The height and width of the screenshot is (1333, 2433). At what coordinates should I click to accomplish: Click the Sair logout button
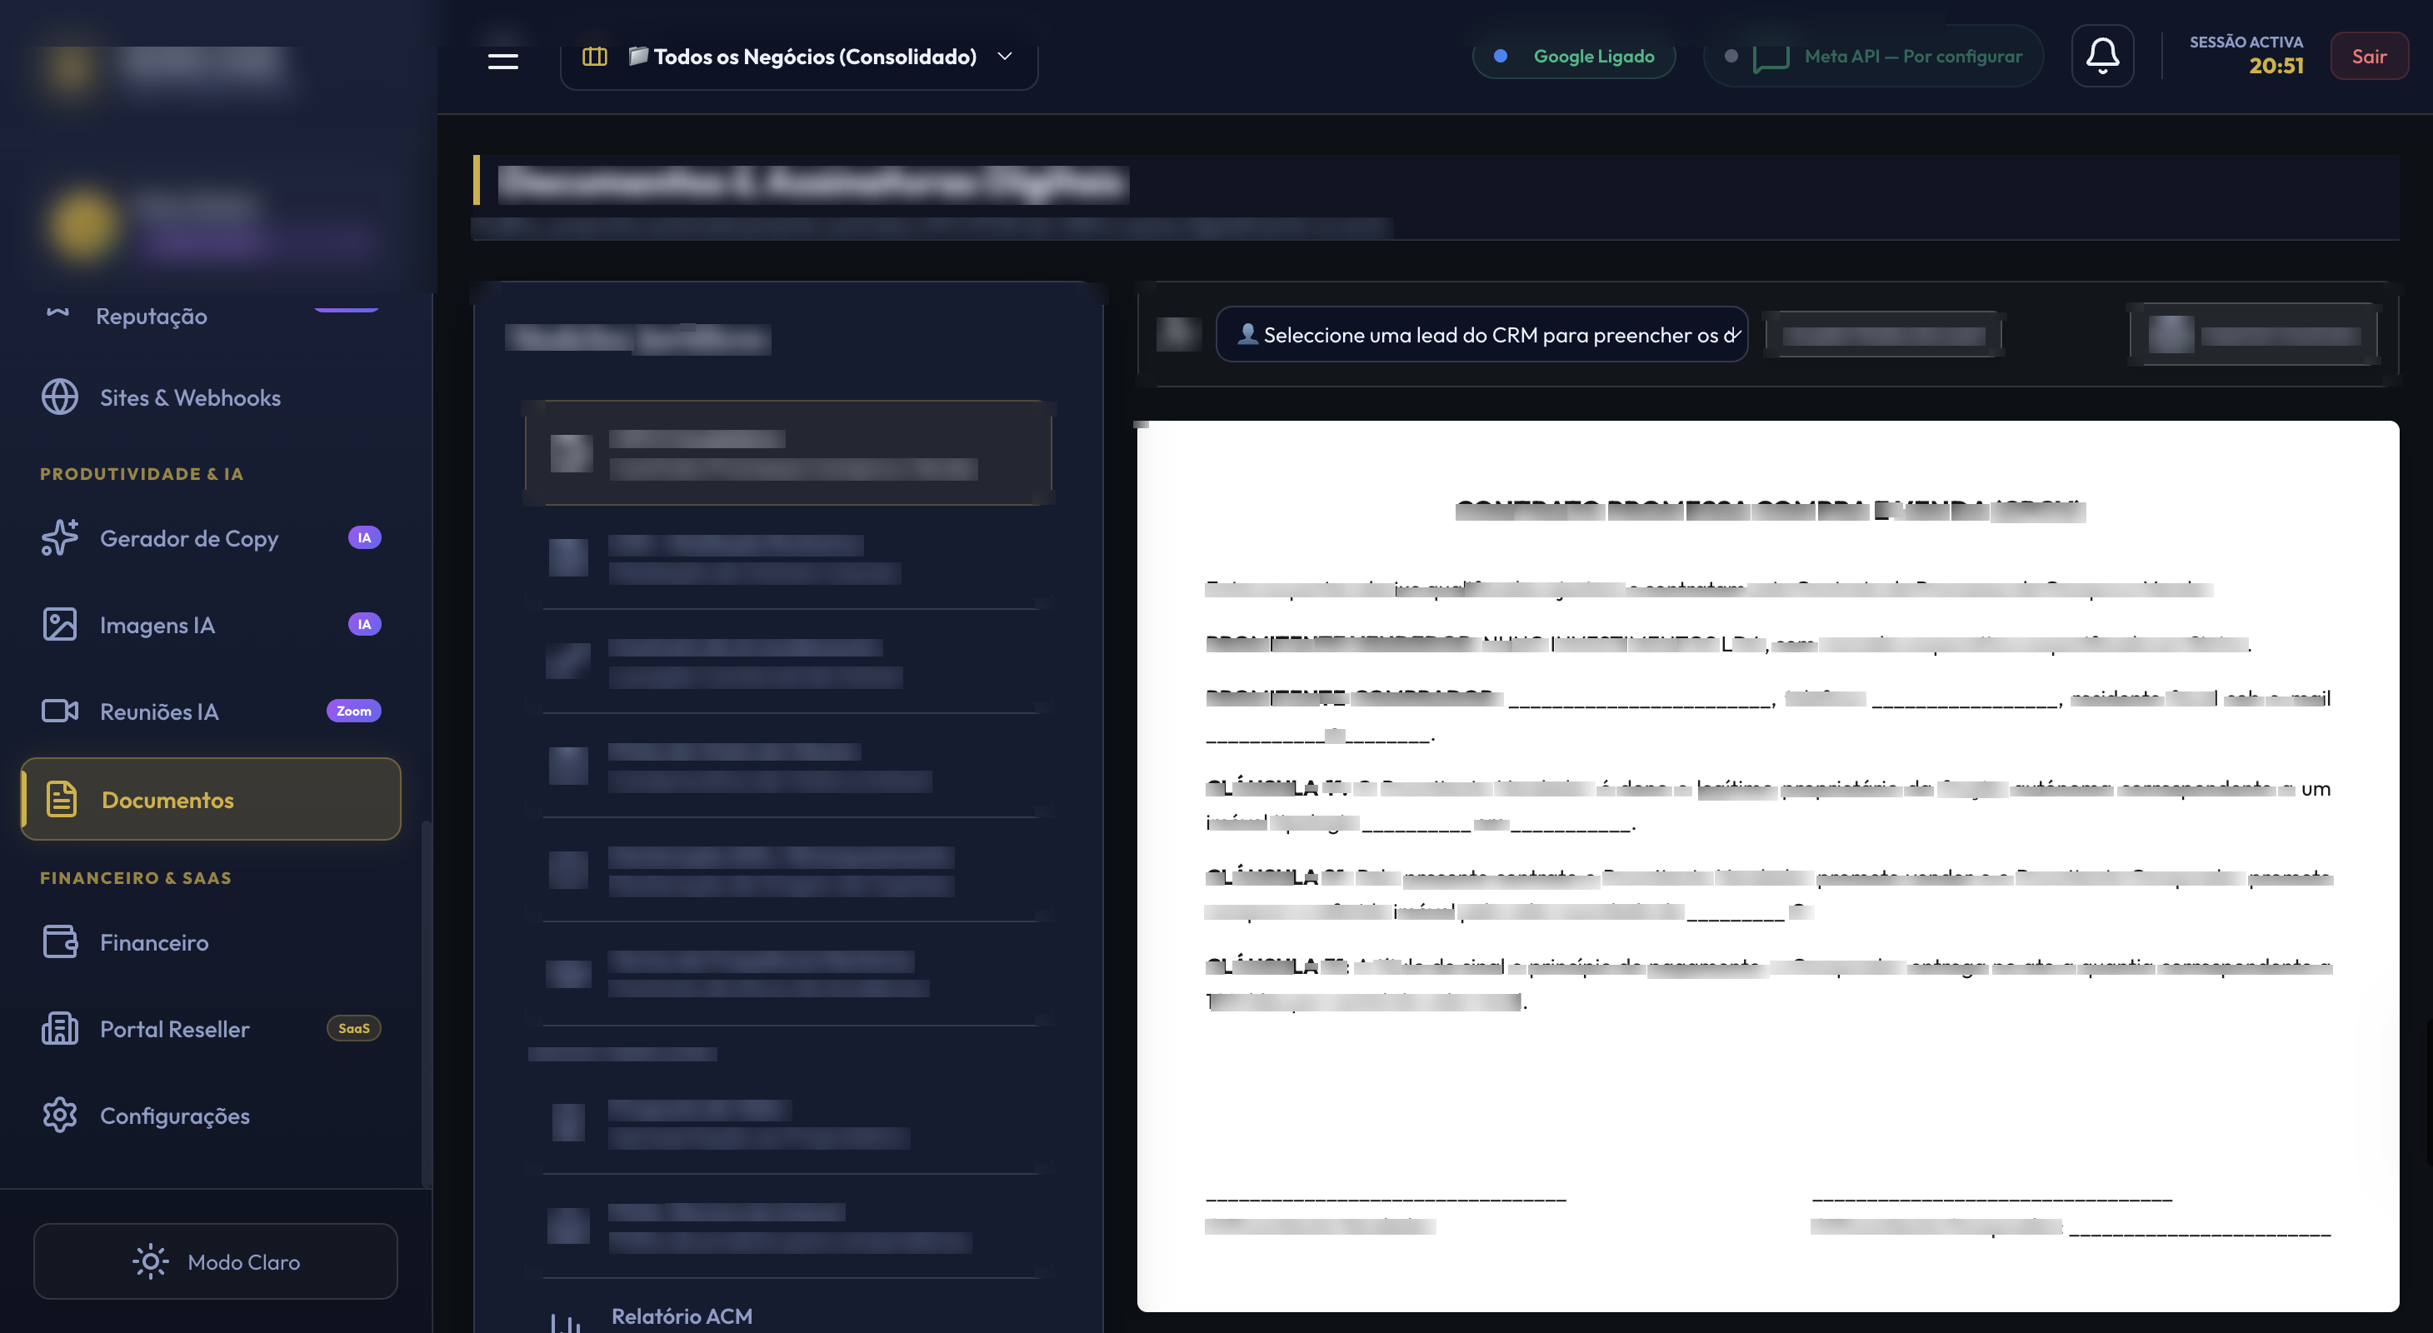click(x=2369, y=56)
